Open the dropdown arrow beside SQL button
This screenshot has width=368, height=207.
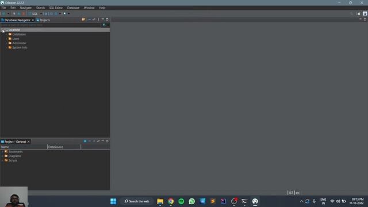pos(41,14)
